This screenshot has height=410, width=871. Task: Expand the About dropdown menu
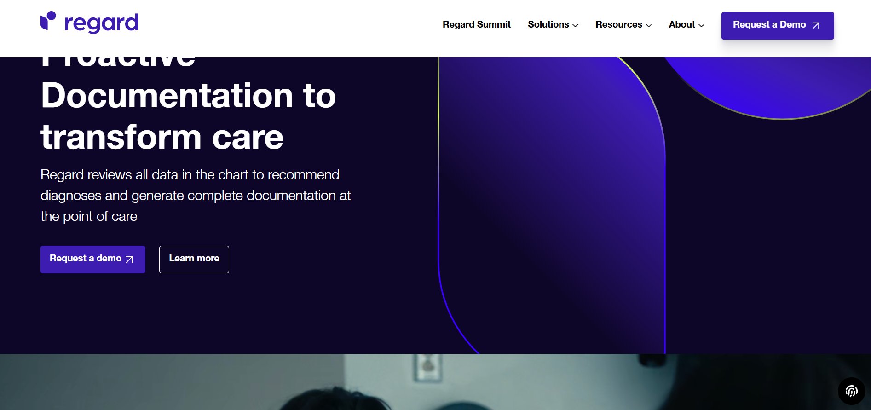tap(686, 25)
